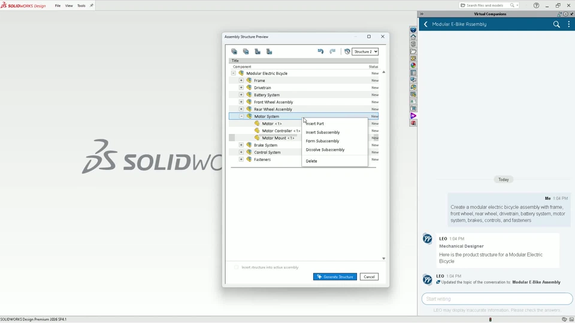Click the blue Undo arrow in the preview toolbar
The image size is (575, 323).
tap(320, 51)
